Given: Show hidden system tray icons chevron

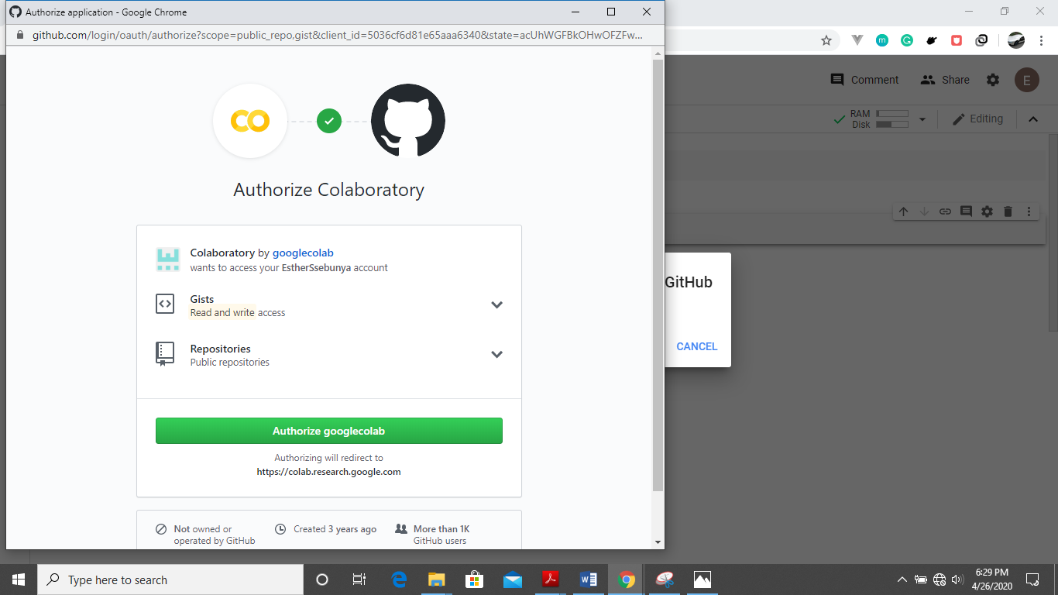Looking at the screenshot, I should (x=902, y=580).
